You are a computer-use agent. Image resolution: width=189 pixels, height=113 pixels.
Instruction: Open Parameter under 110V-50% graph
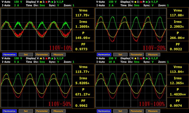(42, 111)
